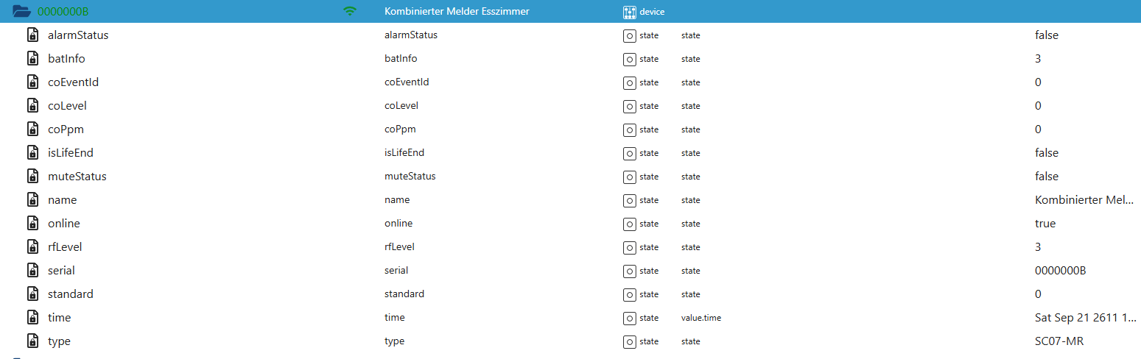Screen dimensions: 1141x359
Task: Click the type value SC07-MR
Action: click(x=1059, y=341)
